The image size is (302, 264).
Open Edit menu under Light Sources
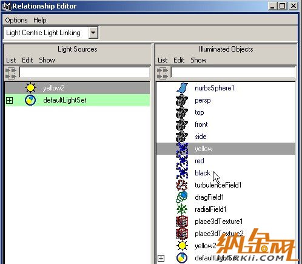coord(27,60)
